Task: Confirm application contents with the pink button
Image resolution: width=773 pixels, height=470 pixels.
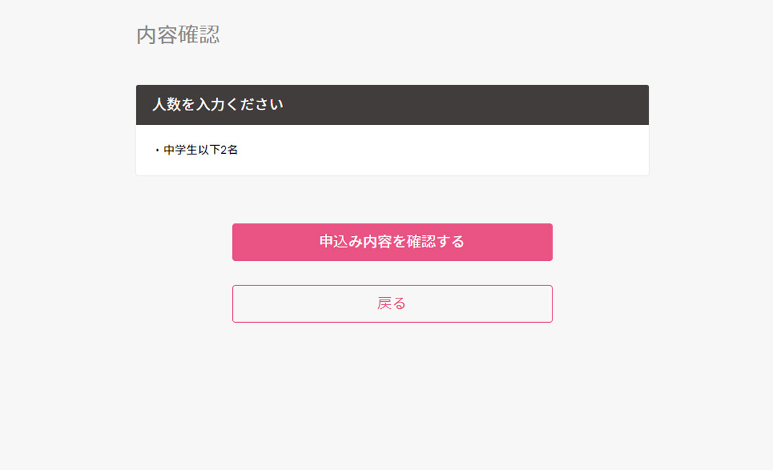Action: [392, 242]
